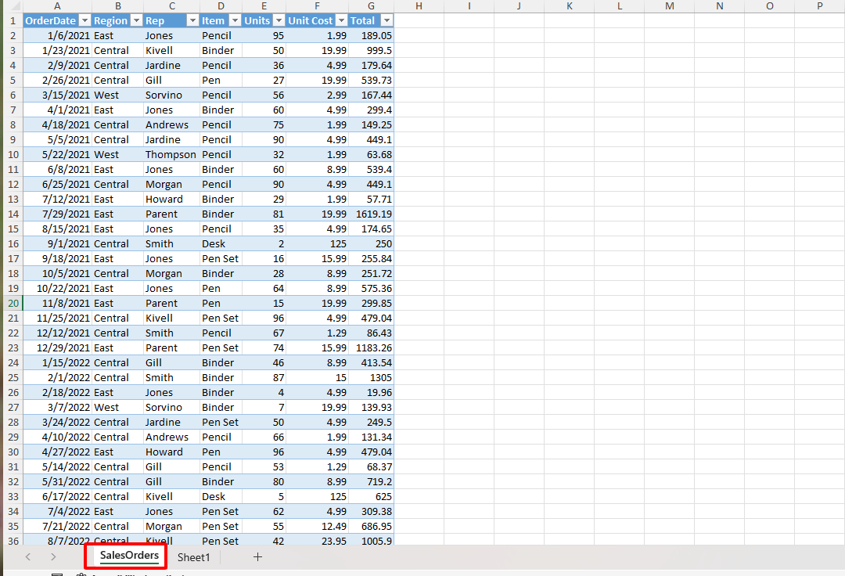Screen dimensions: 845x576
Task: Select the Sorvino cell in row 6
Action: click(x=172, y=95)
